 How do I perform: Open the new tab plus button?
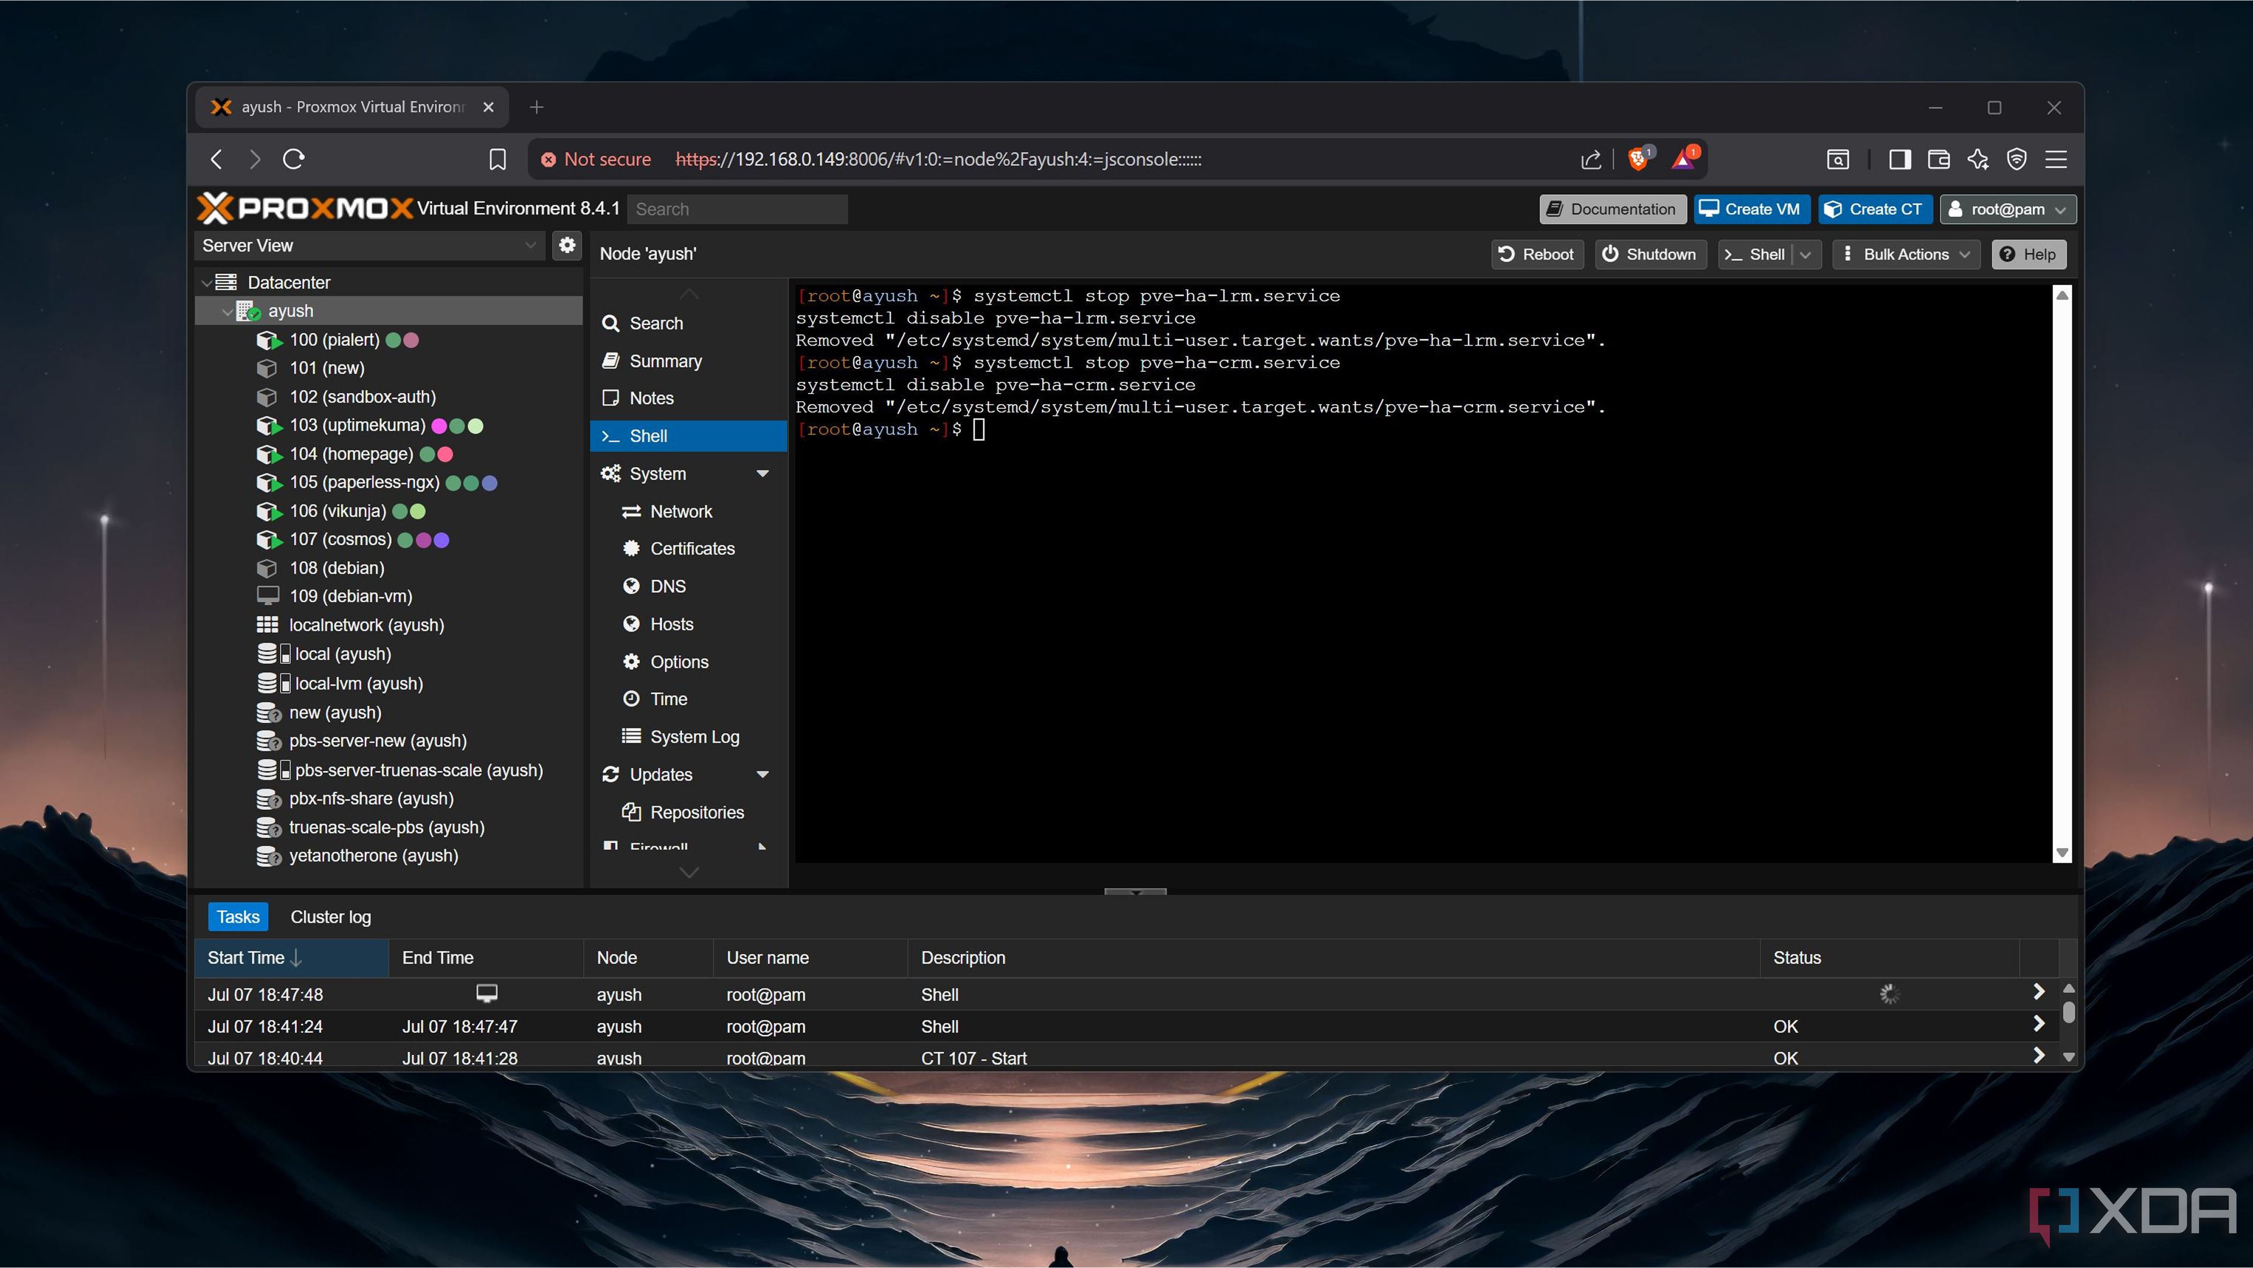(537, 107)
